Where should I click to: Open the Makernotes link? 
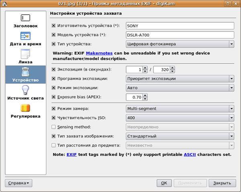pyautogui.click(x=99, y=53)
